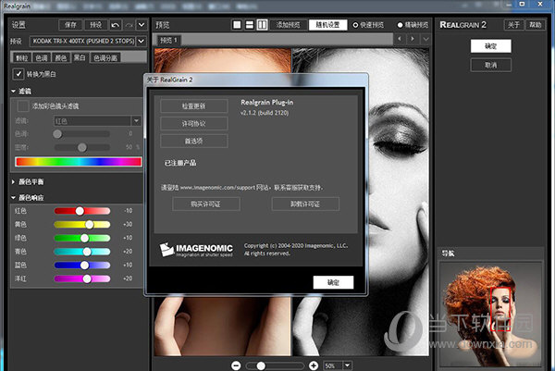Click the filter hue slider handle
The image size is (555, 371).
point(57,134)
